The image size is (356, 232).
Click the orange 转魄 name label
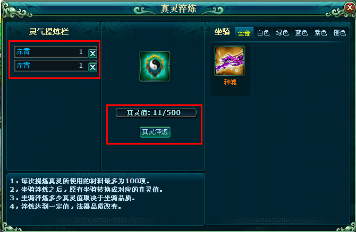point(230,82)
